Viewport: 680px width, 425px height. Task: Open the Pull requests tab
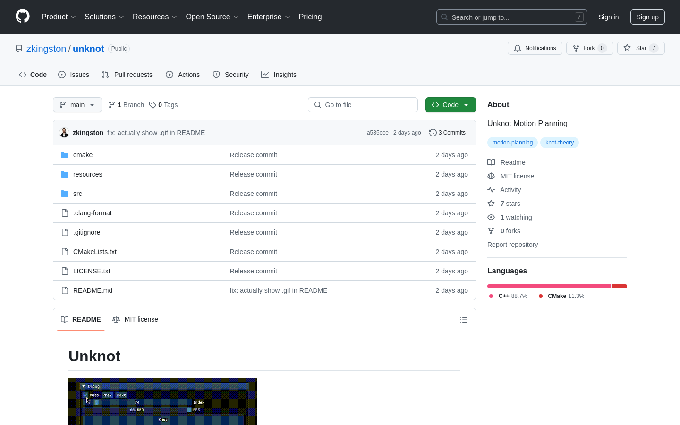tap(127, 75)
